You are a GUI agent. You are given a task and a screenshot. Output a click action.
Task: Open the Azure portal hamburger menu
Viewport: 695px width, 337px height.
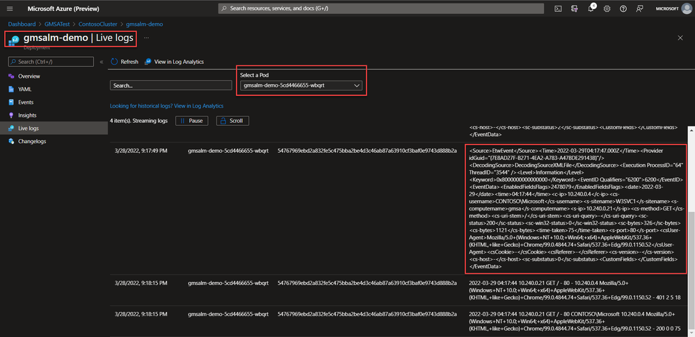pos(10,8)
